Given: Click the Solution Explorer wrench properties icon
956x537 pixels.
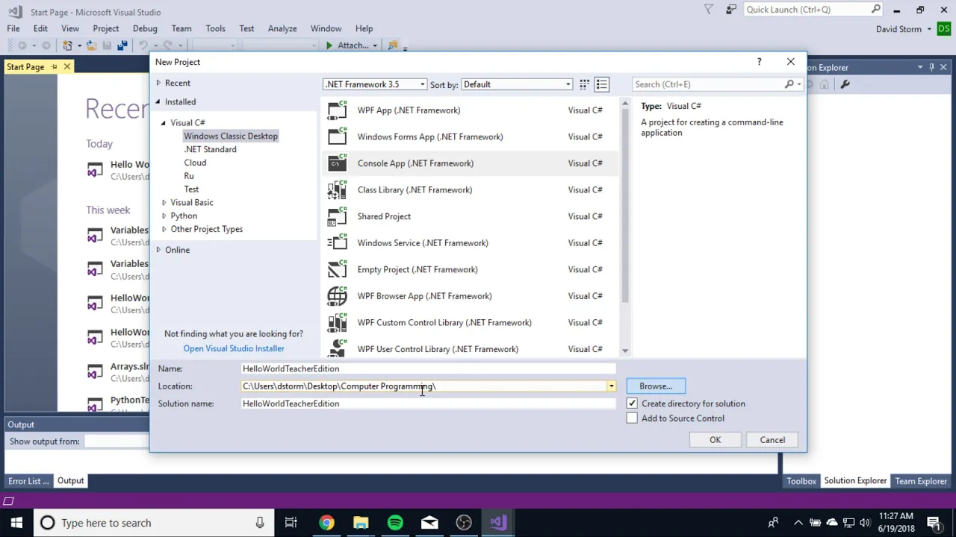Looking at the screenshot, I should pos(845,84).
